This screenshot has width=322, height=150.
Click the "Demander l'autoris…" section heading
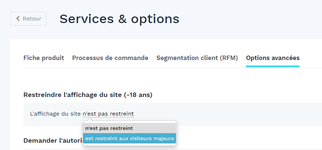[x=53, y=140]
